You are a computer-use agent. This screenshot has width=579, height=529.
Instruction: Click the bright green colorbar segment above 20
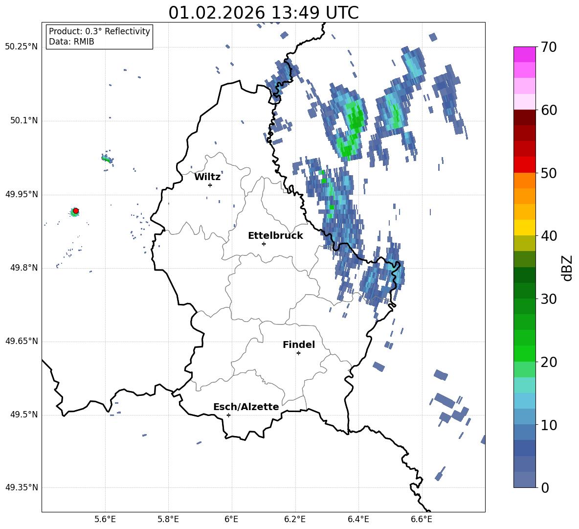[x=524, y=353]
